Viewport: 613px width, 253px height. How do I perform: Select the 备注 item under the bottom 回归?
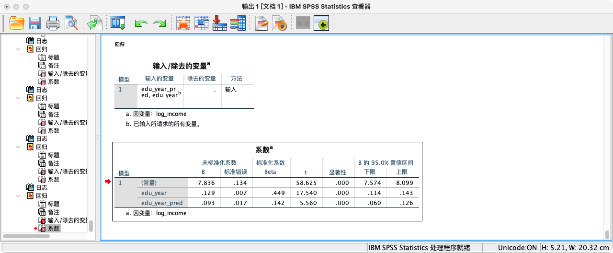click(x=54, y=212)
